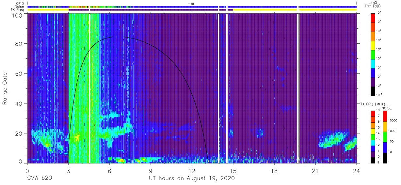
Task: Click the '1000' label on NOISE colorbar
Action: tap(392, 131)
